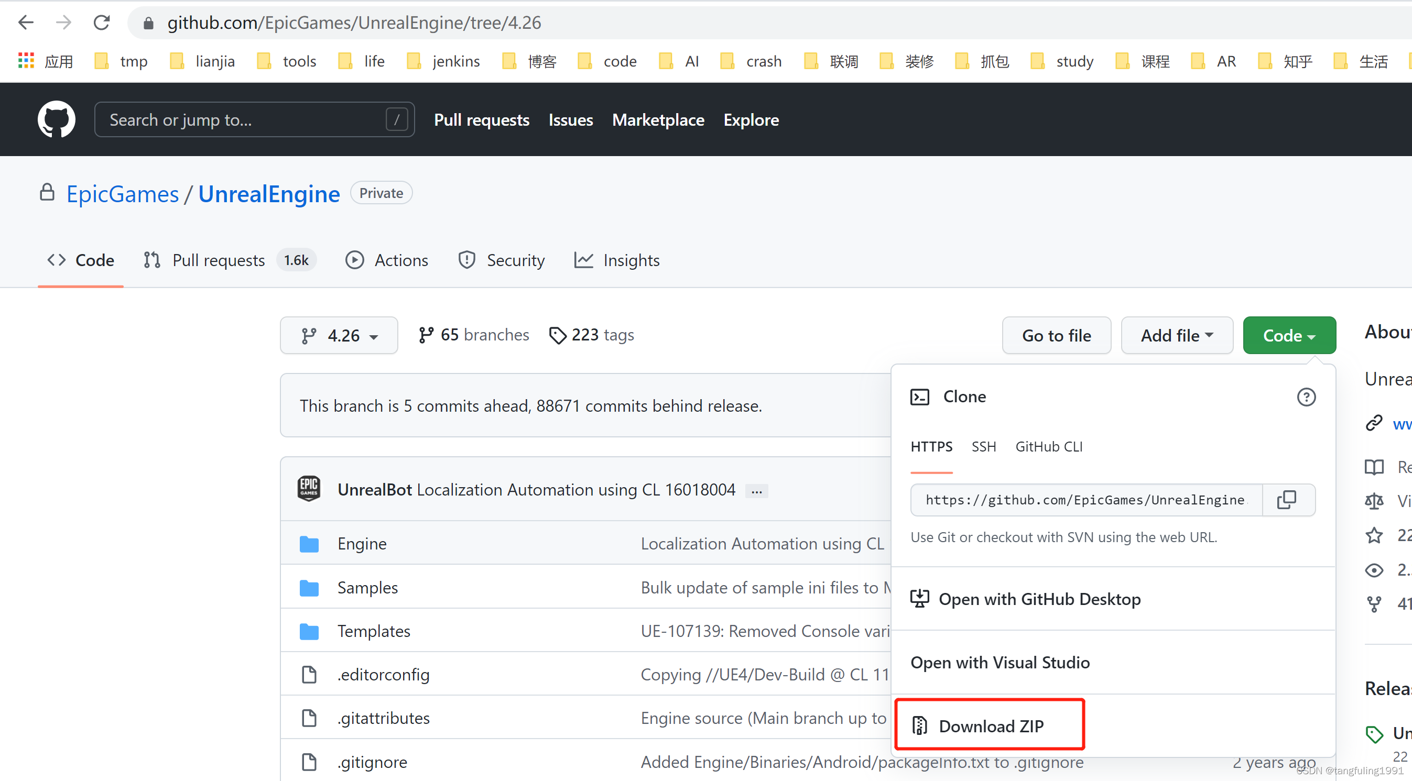Click Open with Visual Studio

pyautogui.click(x=1000, y=662)
